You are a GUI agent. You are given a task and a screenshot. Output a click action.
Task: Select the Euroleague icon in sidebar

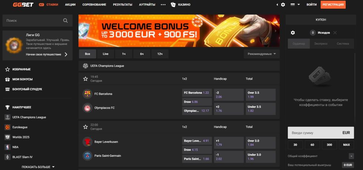tap(7, 127)
